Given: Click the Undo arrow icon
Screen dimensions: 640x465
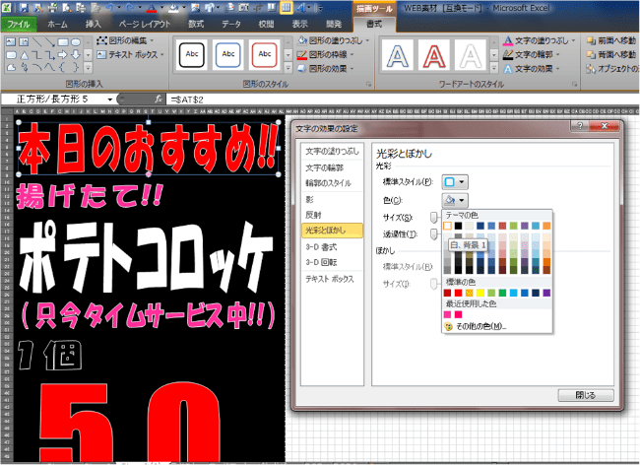Looking at the screenshot, I should click(110, 7).
